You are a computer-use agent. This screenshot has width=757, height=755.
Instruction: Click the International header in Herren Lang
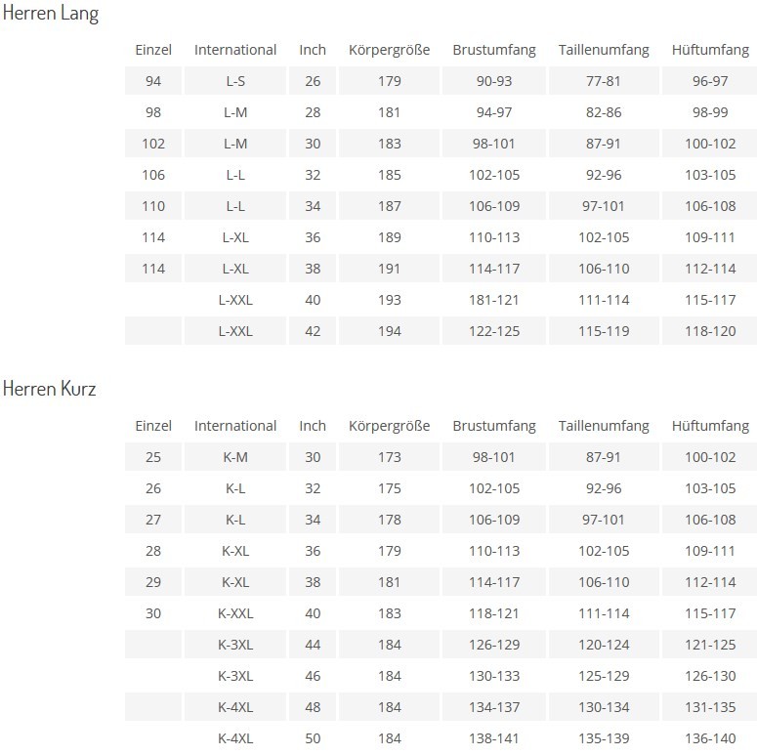235,50
